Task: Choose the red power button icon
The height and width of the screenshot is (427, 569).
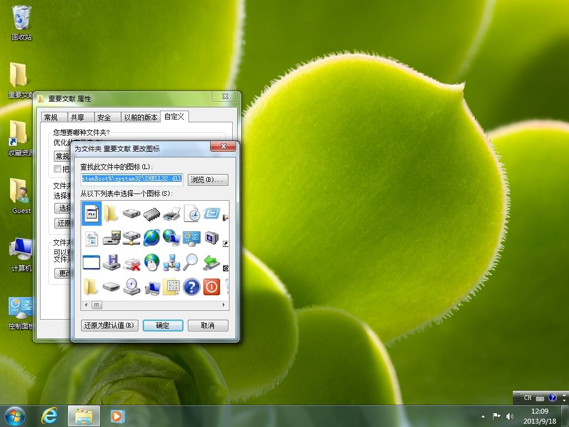Action: 212,287
